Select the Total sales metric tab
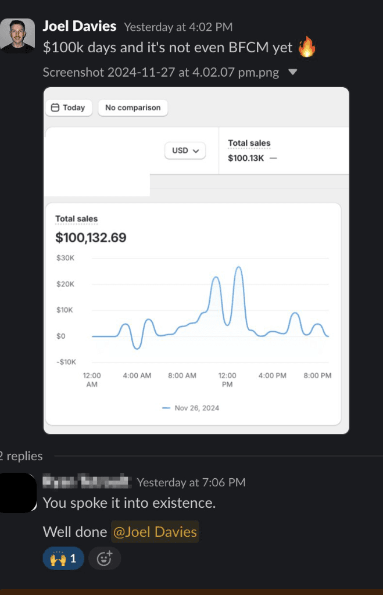The height and width of the screenshot is (595, 383). point(250,143)
